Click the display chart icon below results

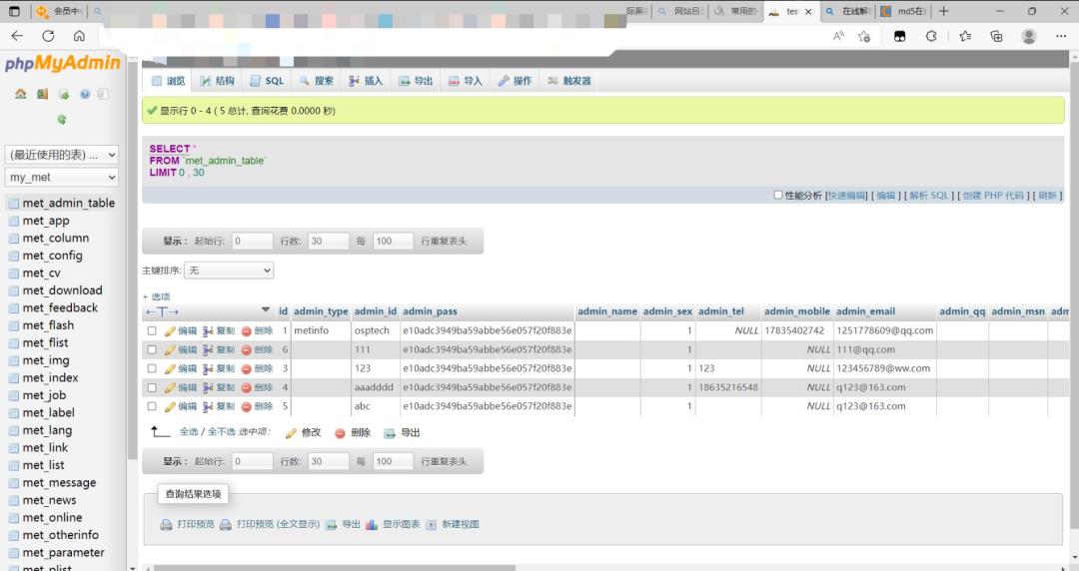coord(372,525)
